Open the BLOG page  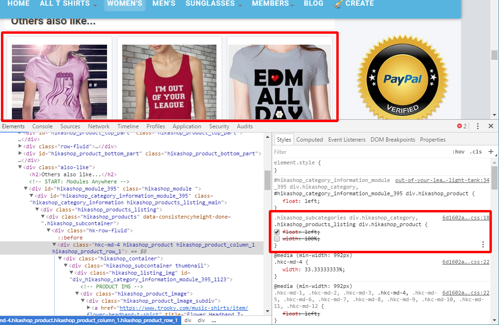[313, 3]
